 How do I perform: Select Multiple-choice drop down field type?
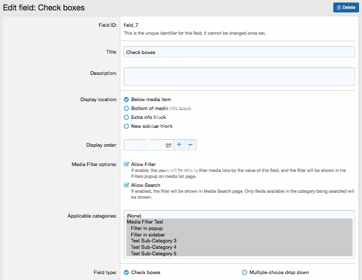tap(245, 273)
